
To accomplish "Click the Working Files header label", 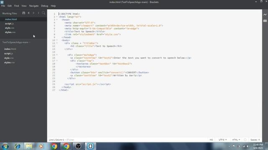I will coord(10,13).
